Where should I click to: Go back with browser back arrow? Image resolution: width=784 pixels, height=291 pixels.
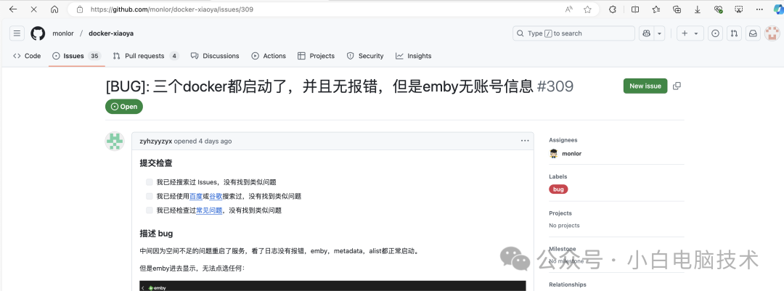coord(13,9)
